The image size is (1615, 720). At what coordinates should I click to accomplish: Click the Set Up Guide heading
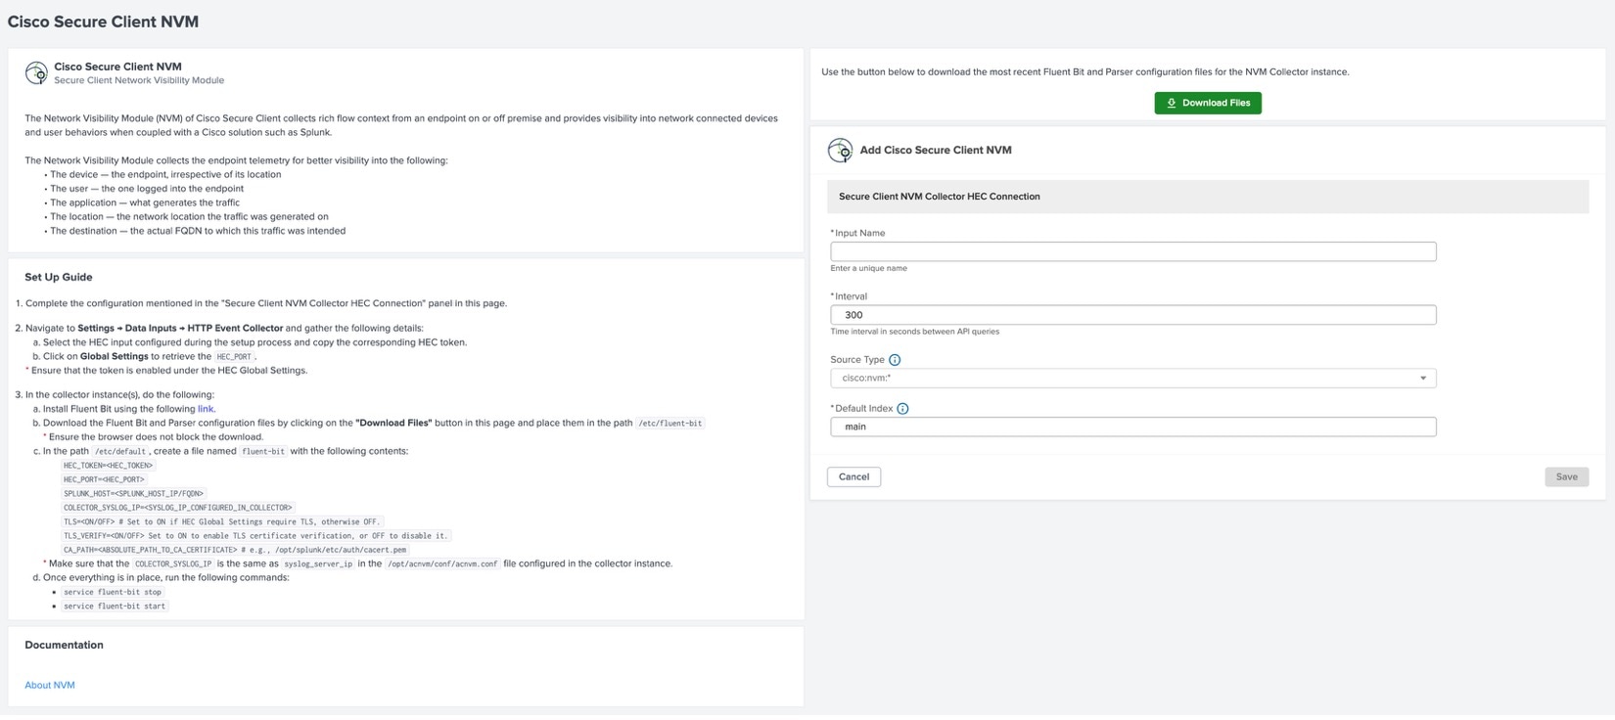coord(59,278)
